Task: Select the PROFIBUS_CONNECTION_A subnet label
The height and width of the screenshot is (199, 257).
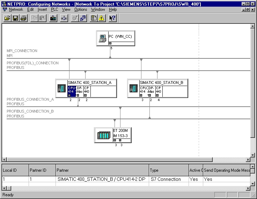Action: [x=30, y=99]
